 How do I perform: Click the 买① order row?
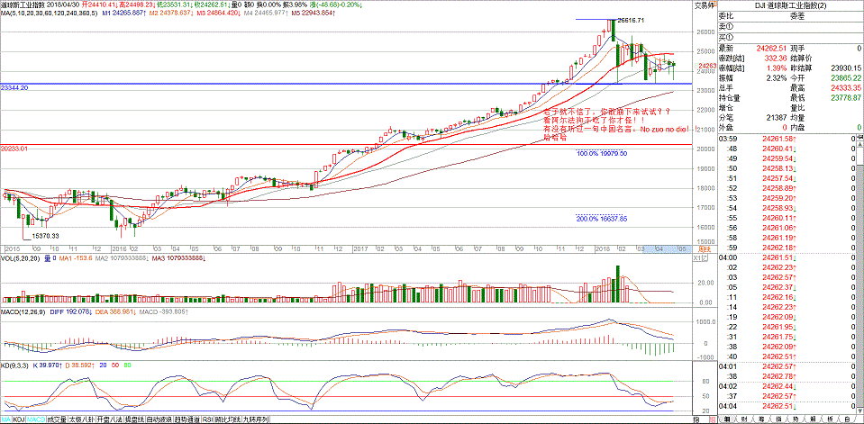click(788, 36)
